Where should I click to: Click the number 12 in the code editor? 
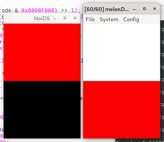click(x=74, y=10)
